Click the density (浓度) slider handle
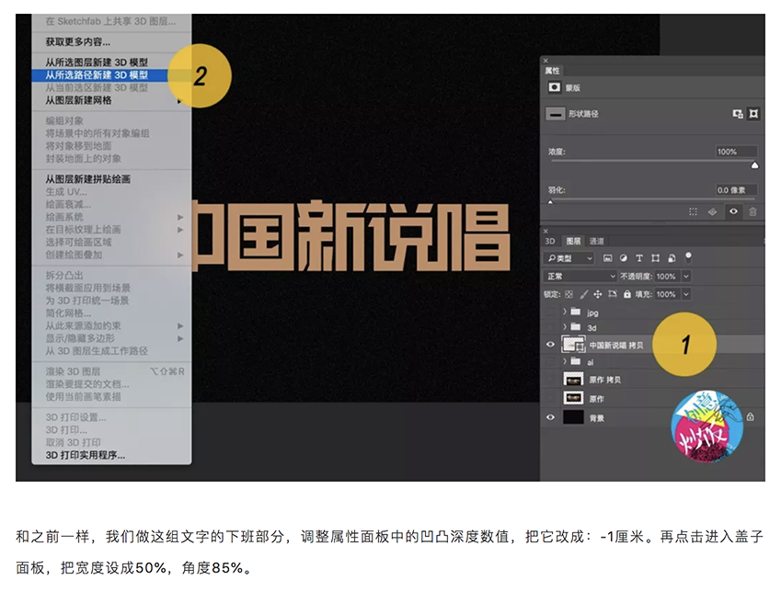 754,165
